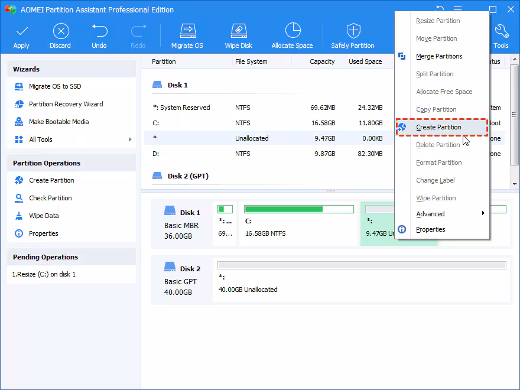Open Migrate OS to SSD wizard link
520x390 pixels.
55,86
